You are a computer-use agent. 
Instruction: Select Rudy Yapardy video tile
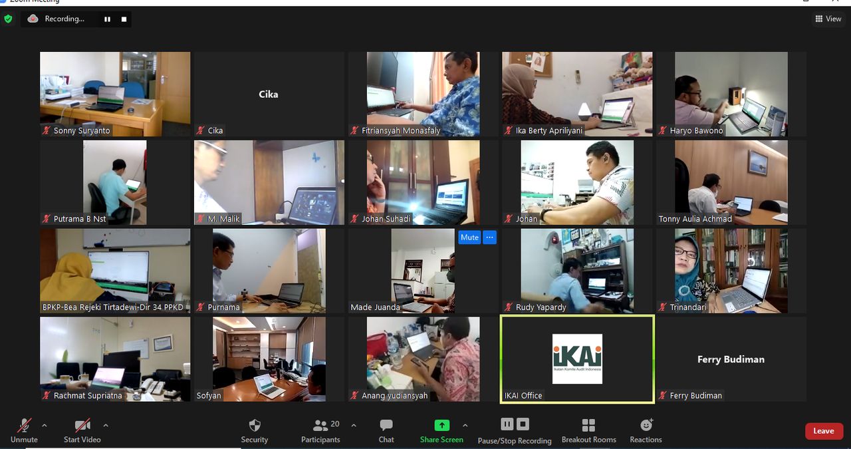click(x=577, y=271)
